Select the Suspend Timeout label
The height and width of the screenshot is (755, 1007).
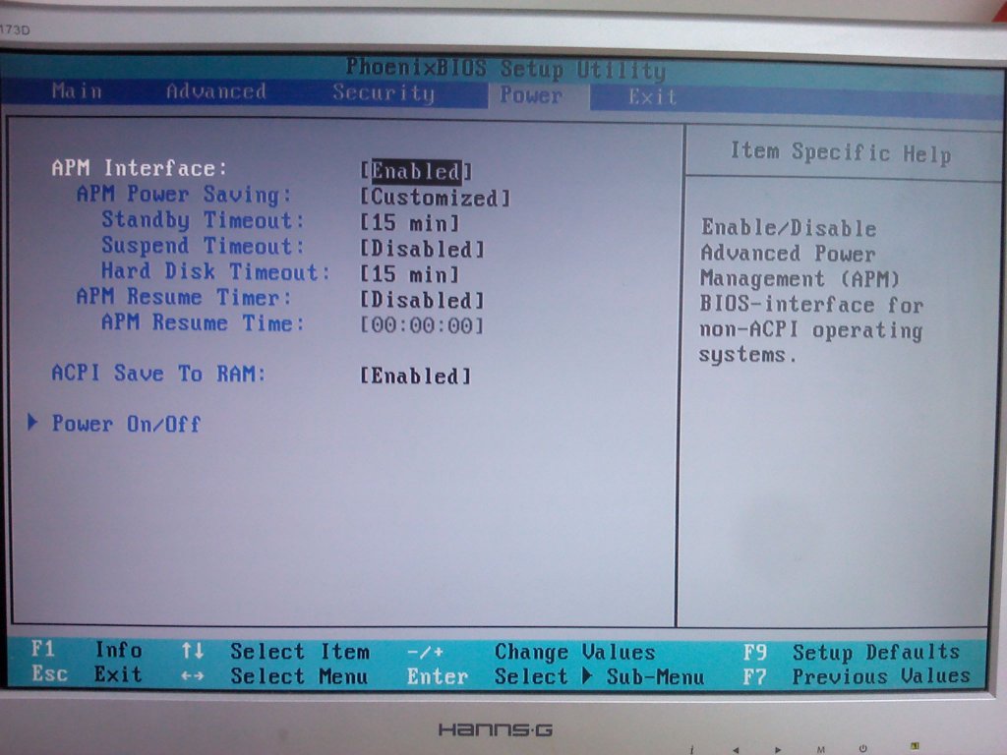pos(203,246)
